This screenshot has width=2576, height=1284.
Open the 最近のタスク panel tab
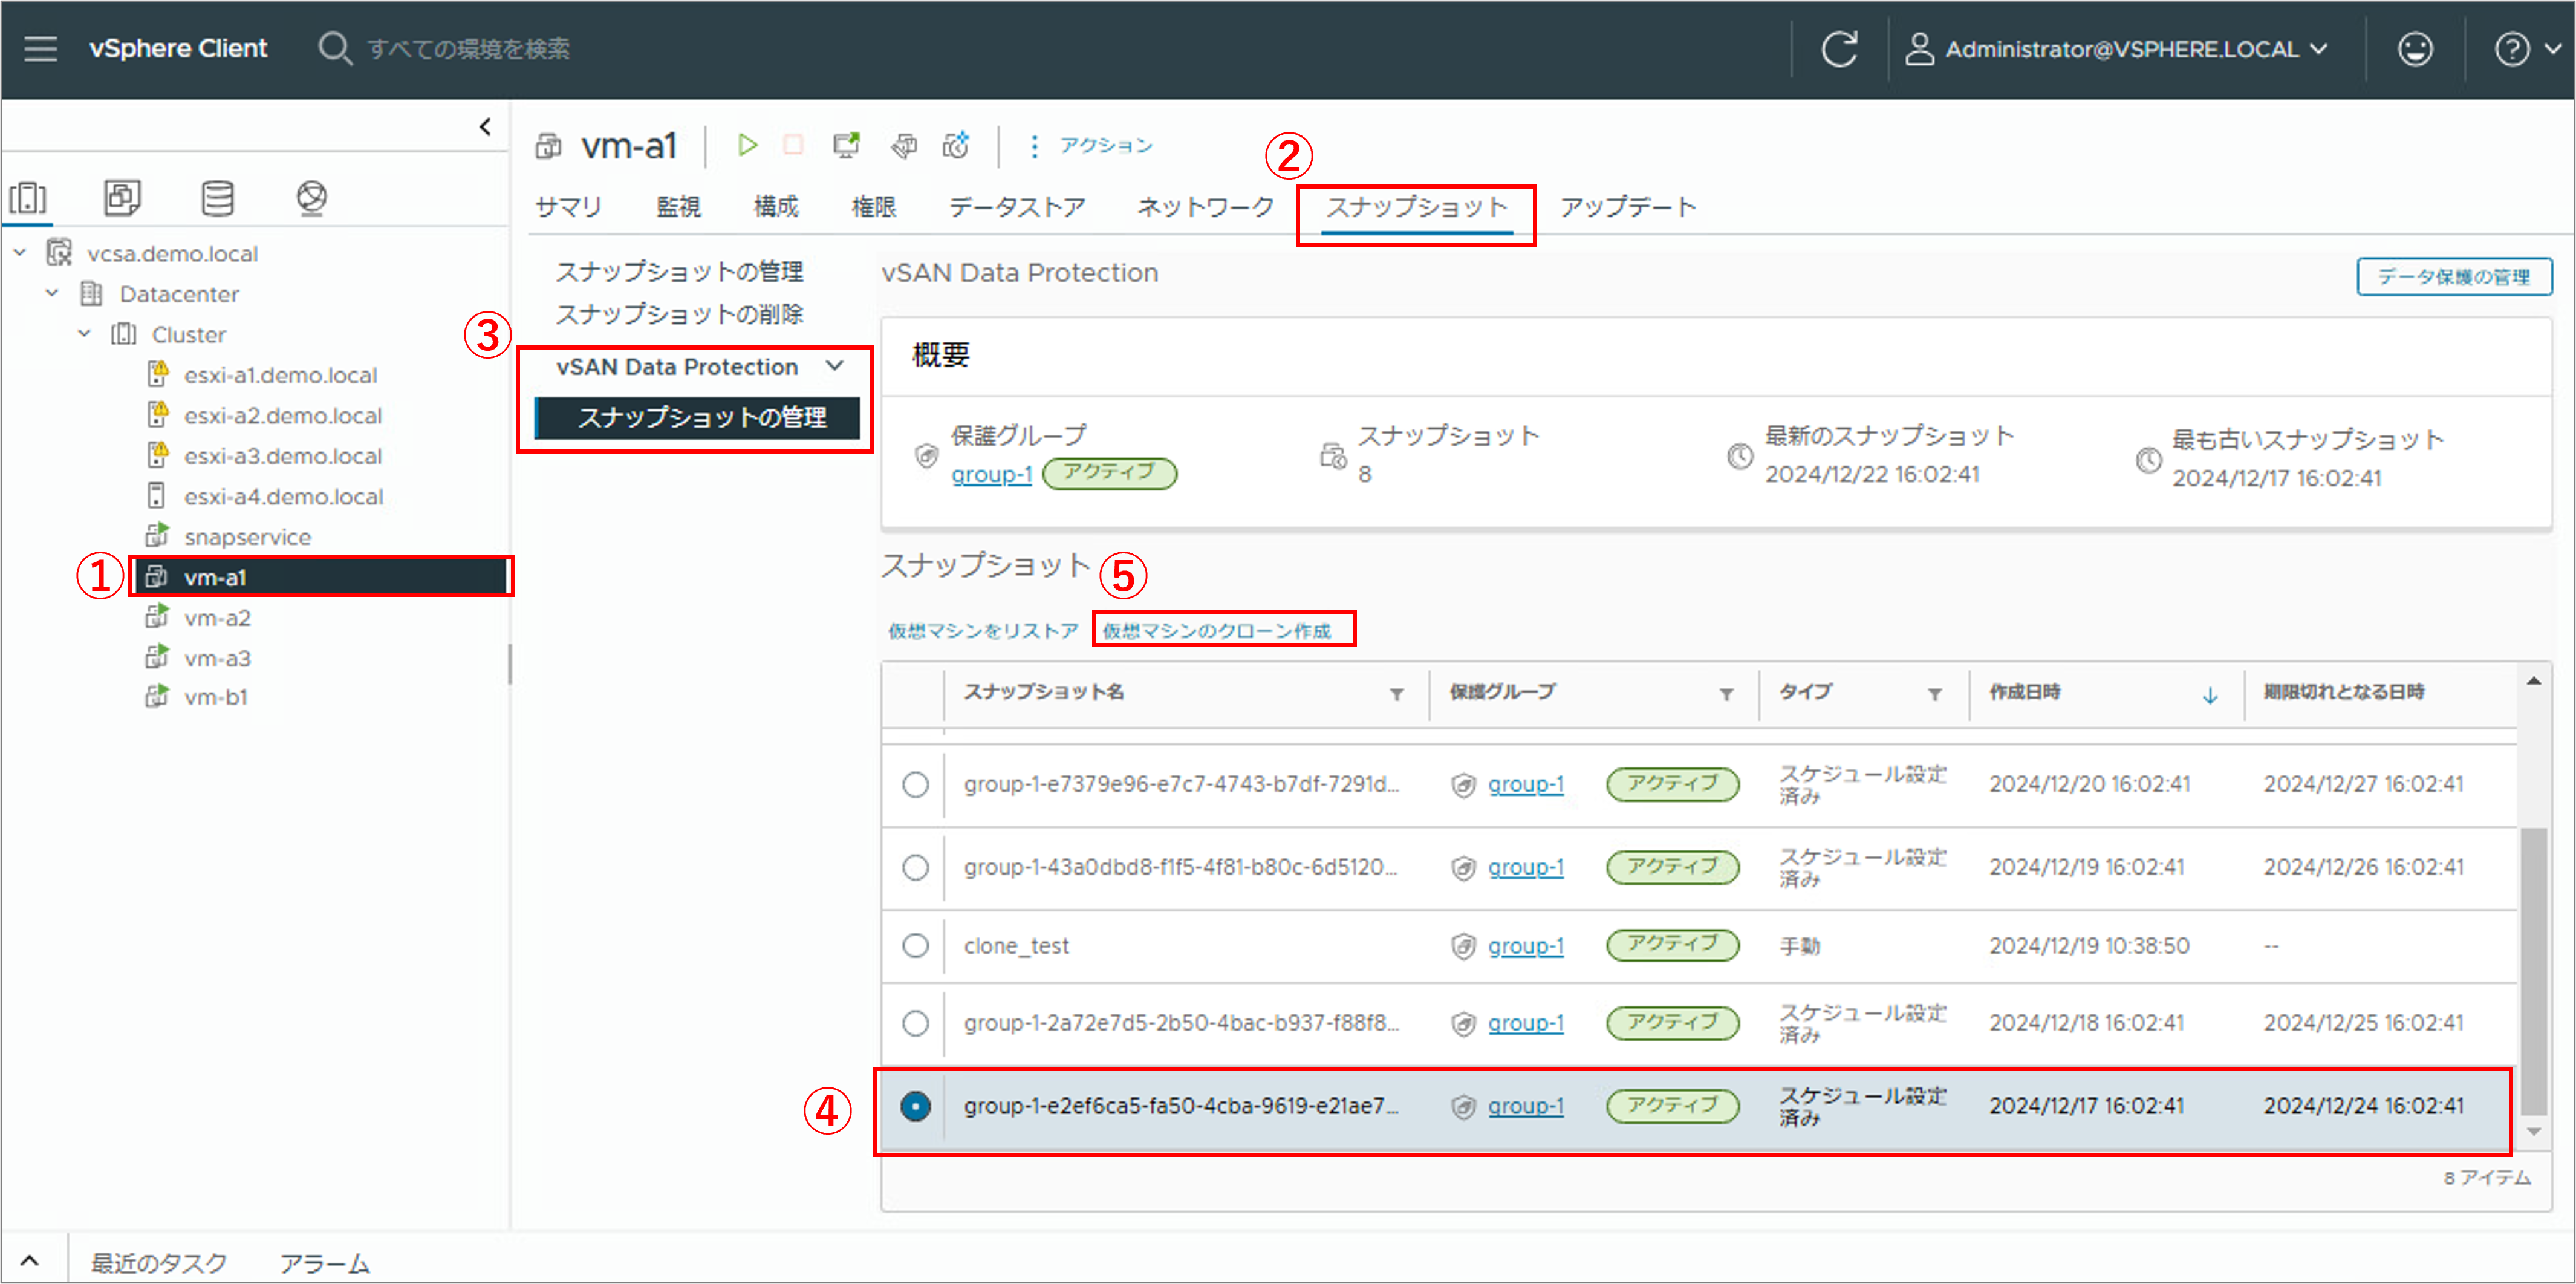159,1263
